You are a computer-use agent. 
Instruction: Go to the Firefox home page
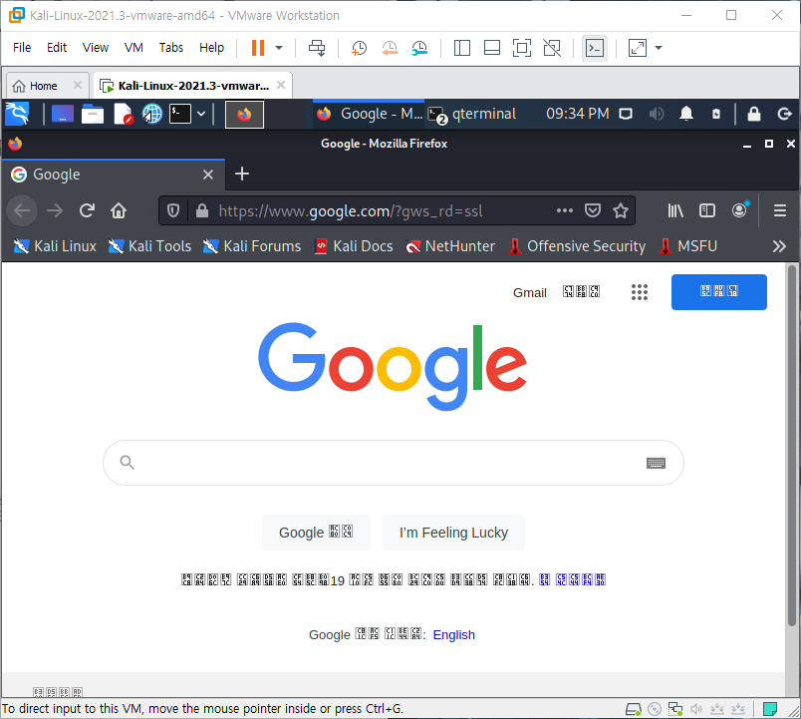click(x=119, y=210)
